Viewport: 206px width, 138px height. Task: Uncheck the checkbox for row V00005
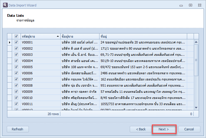pos(16,67)
